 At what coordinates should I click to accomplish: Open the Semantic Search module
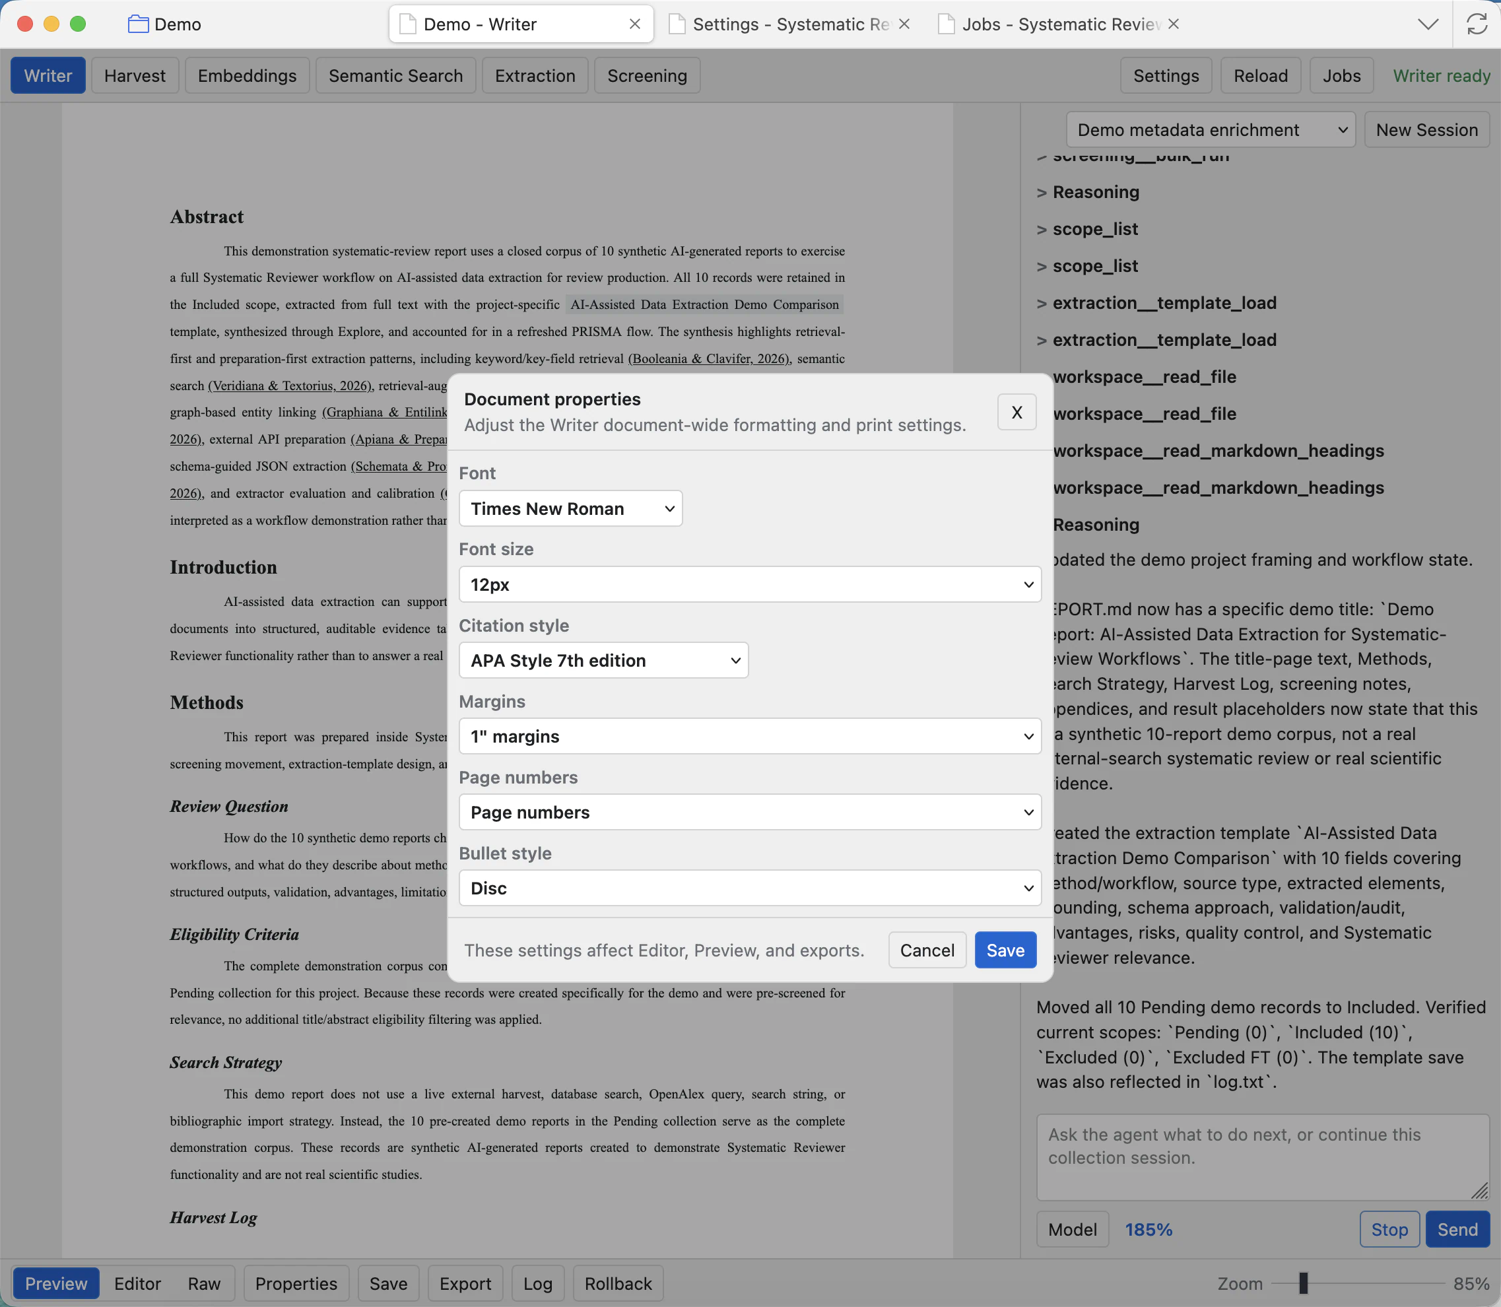point(395,76)
